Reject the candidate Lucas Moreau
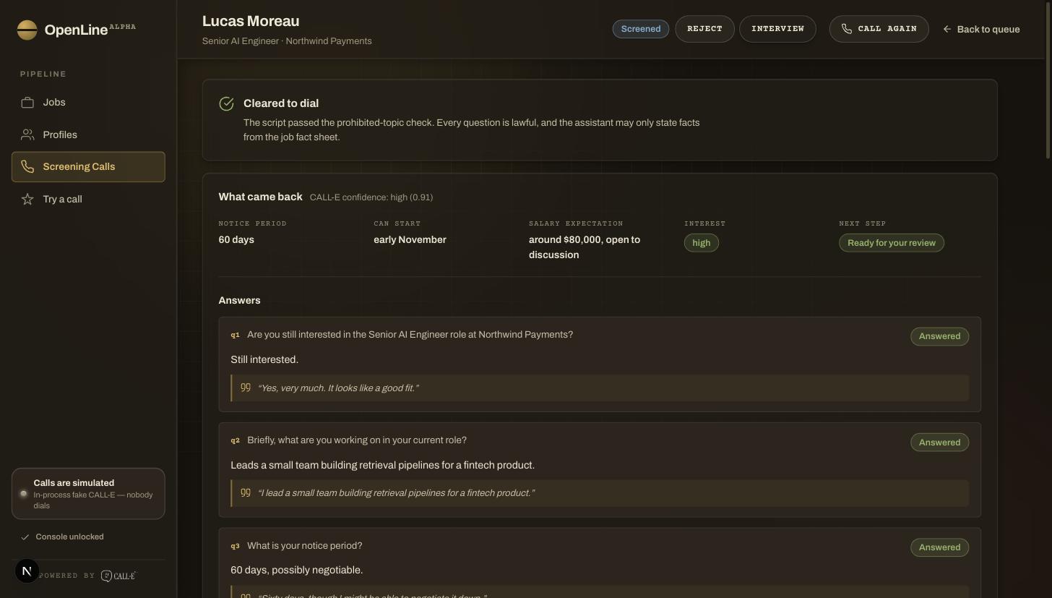1052x598 pixels. click(704, 29)
